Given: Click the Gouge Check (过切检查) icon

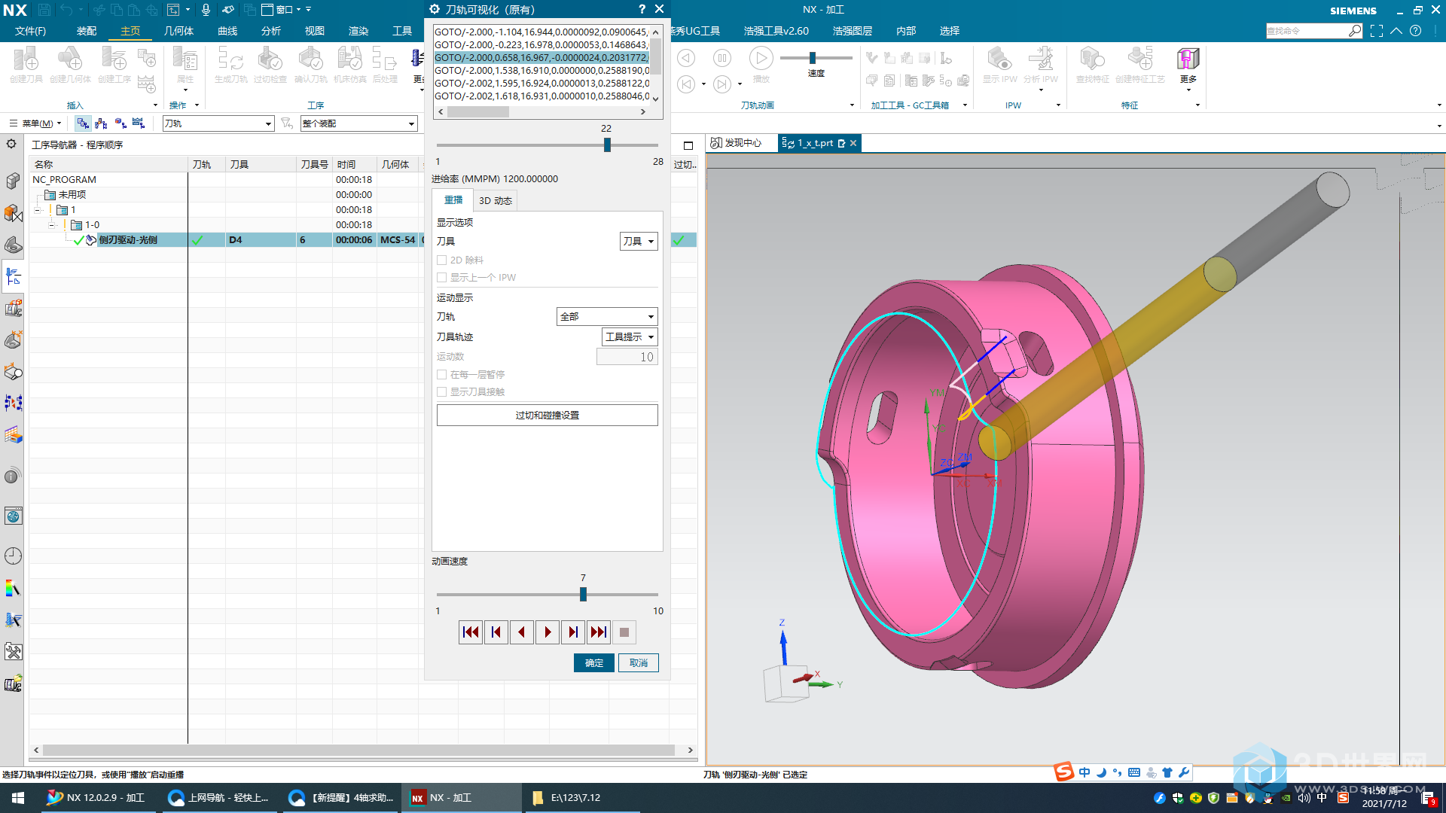Looking at the screenshot, I should 270,60.
